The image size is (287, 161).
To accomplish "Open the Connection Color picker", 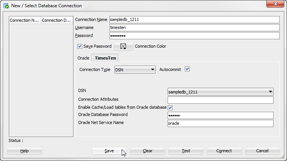I will coord(124,47).
